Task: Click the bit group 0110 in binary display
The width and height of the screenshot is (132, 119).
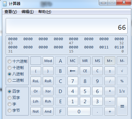Action: pyautogui.click(x=119, y=47)
